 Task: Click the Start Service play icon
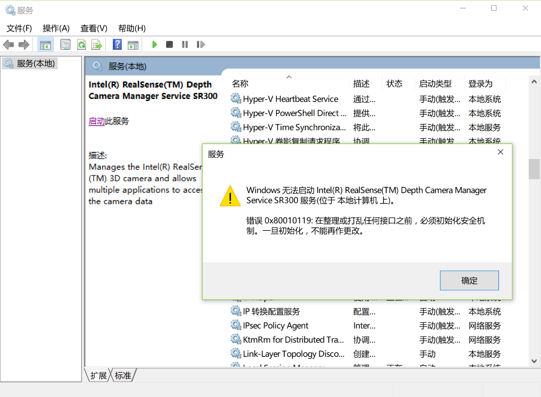tap(154, 44)
